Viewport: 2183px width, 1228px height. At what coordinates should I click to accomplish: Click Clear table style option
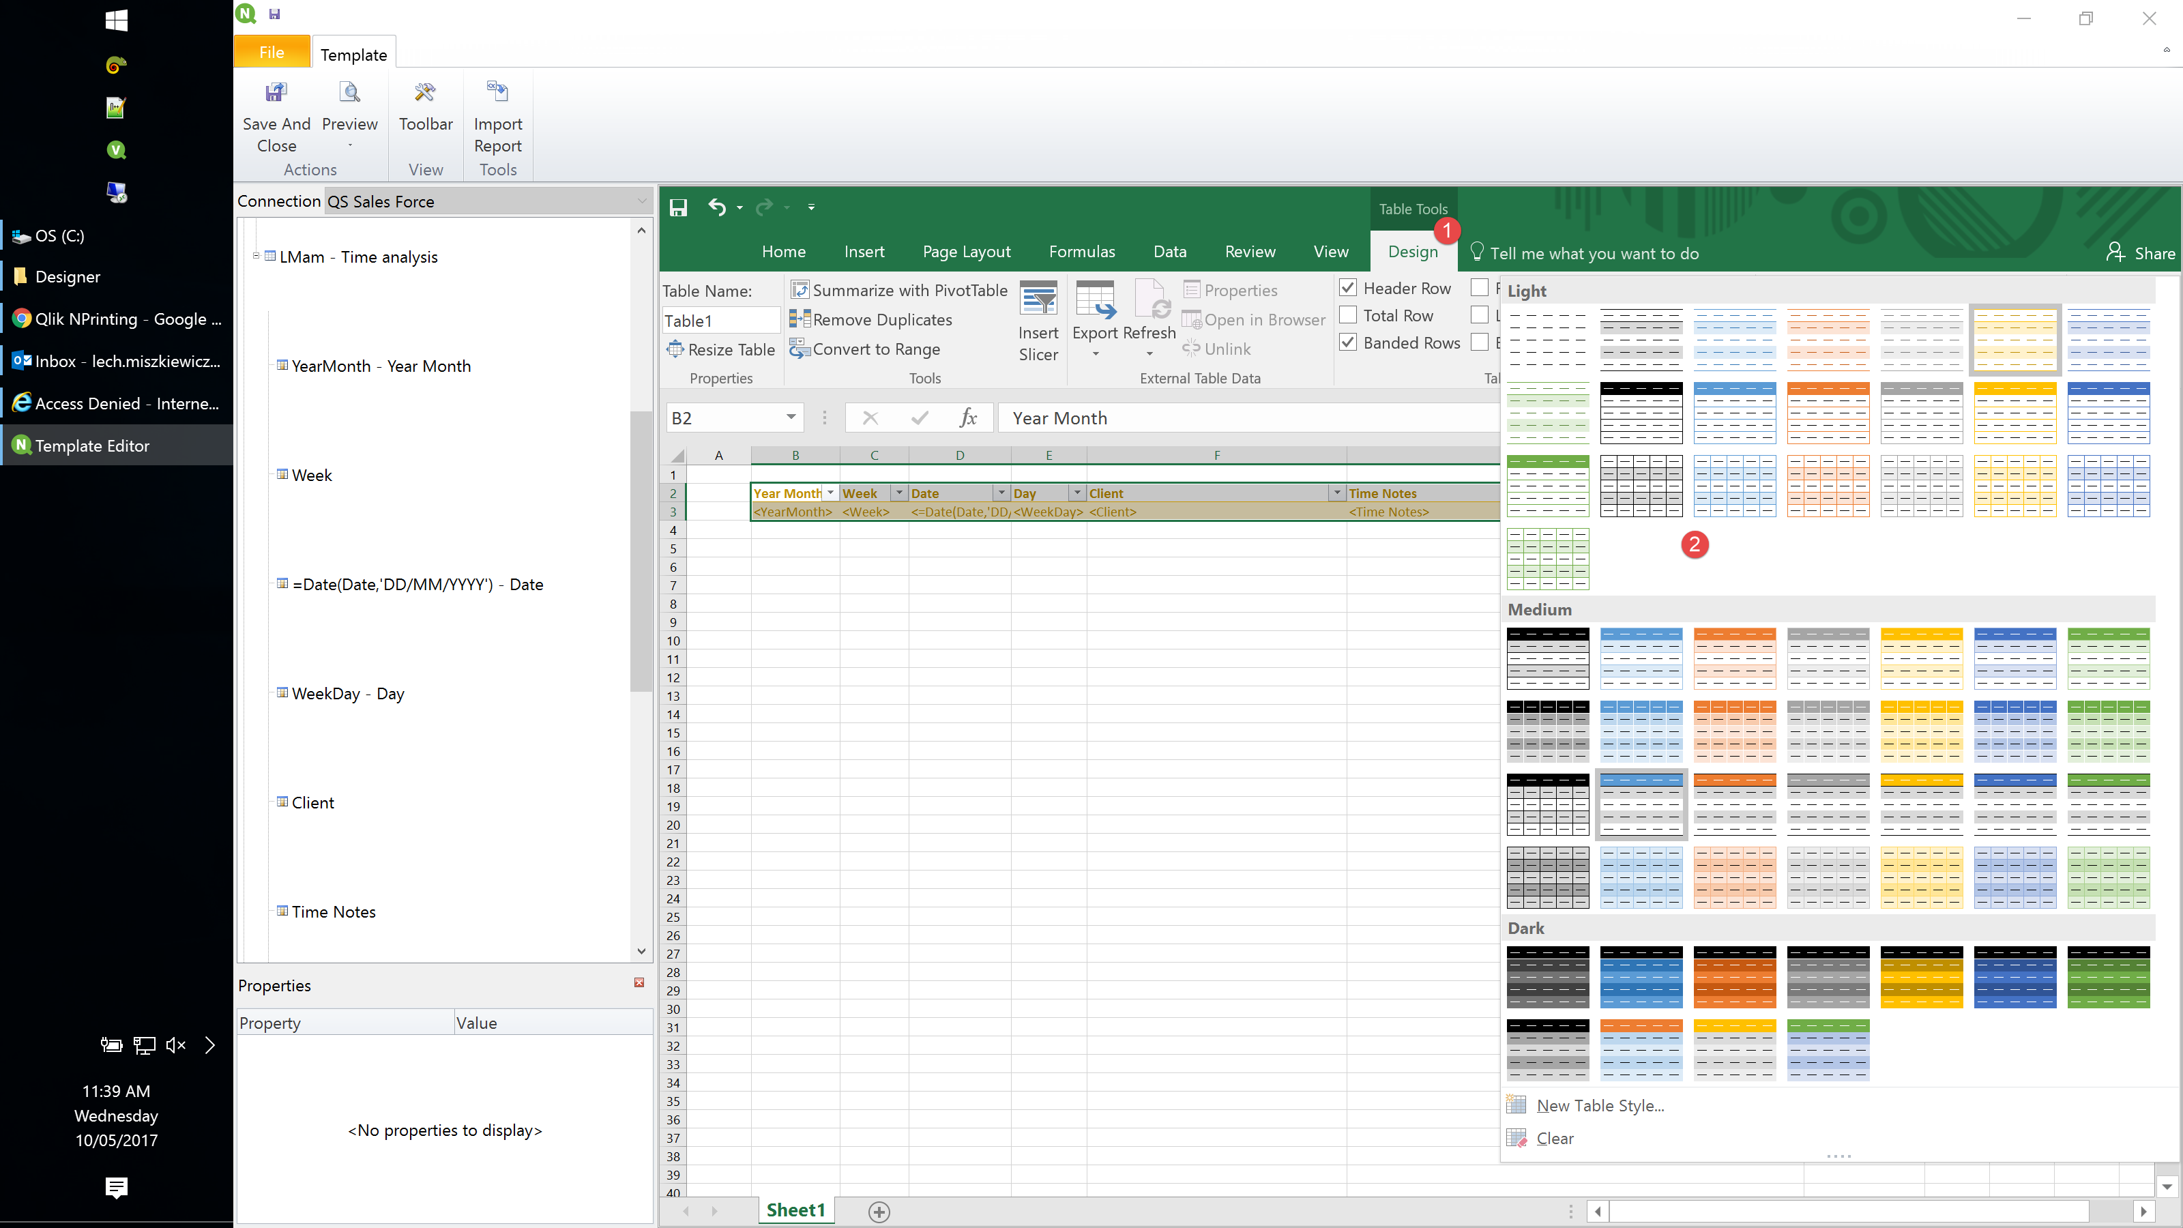[1554, 1139]
